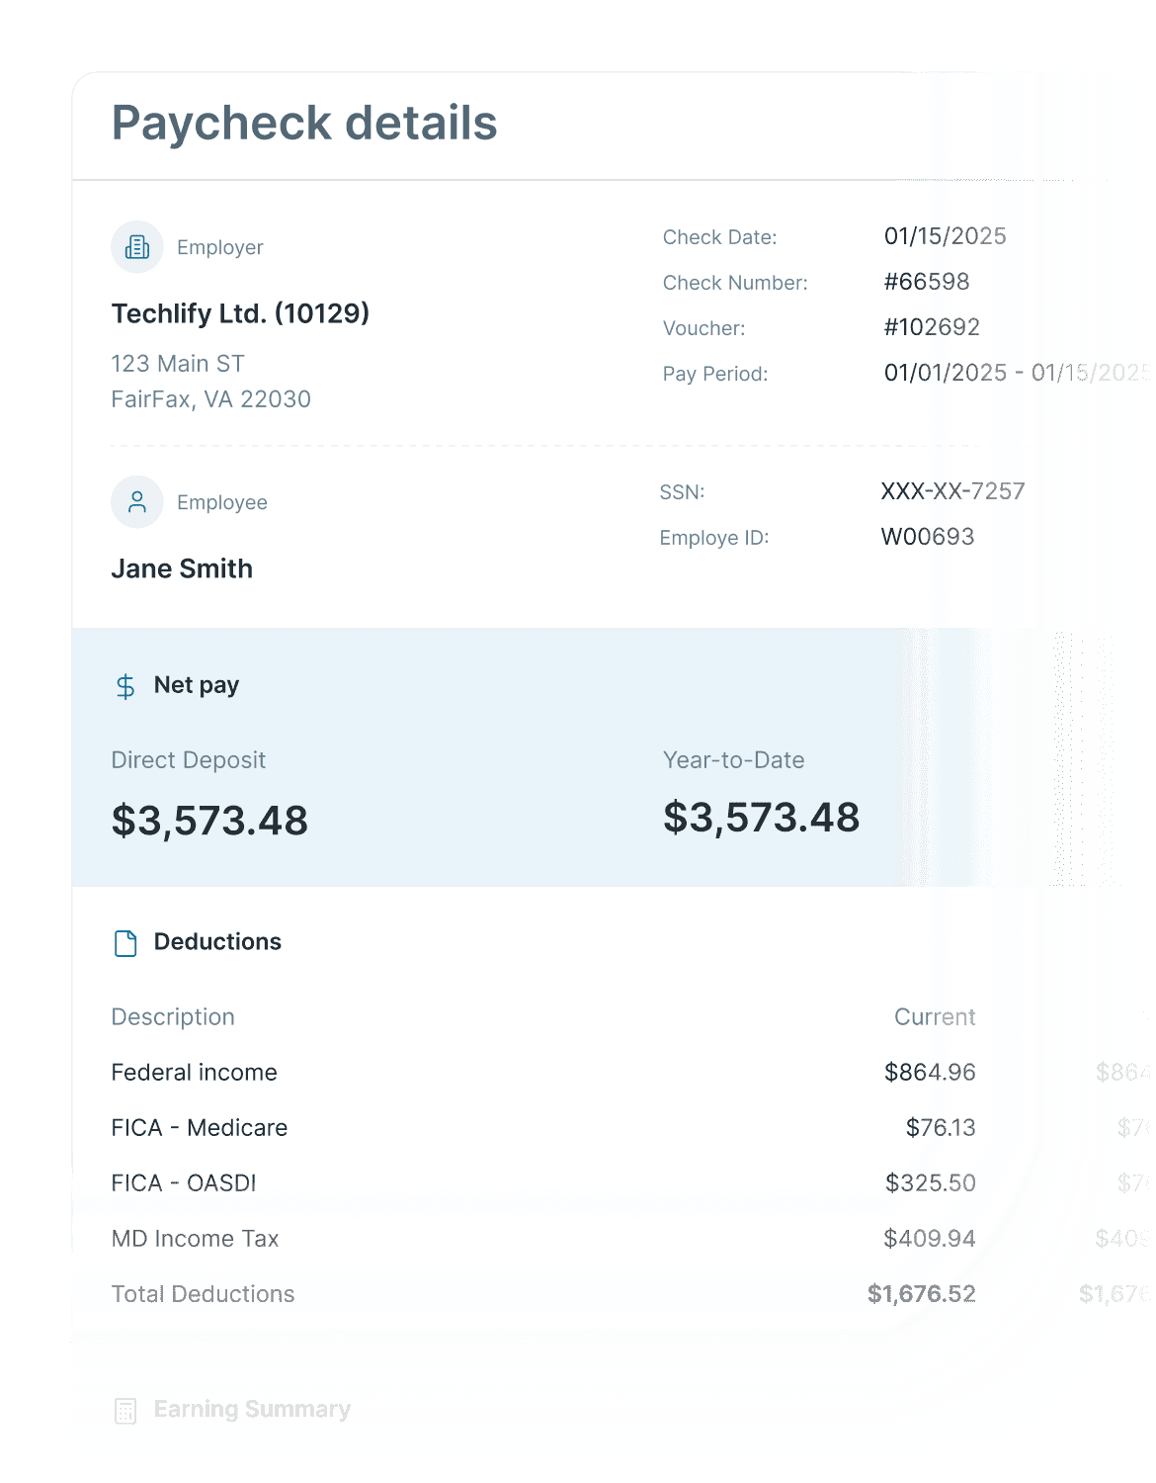Screen dimensions: 1156x1483
Task: Click the Direct Deposit label
Action: pos(189,760)
